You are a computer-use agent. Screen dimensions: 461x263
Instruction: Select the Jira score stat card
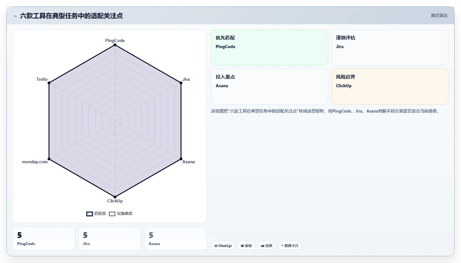point(110,238)
